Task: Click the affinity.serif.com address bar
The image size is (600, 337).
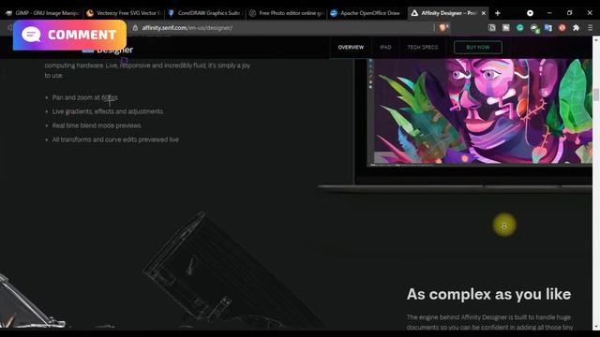Action: click(x=283, y=27)
